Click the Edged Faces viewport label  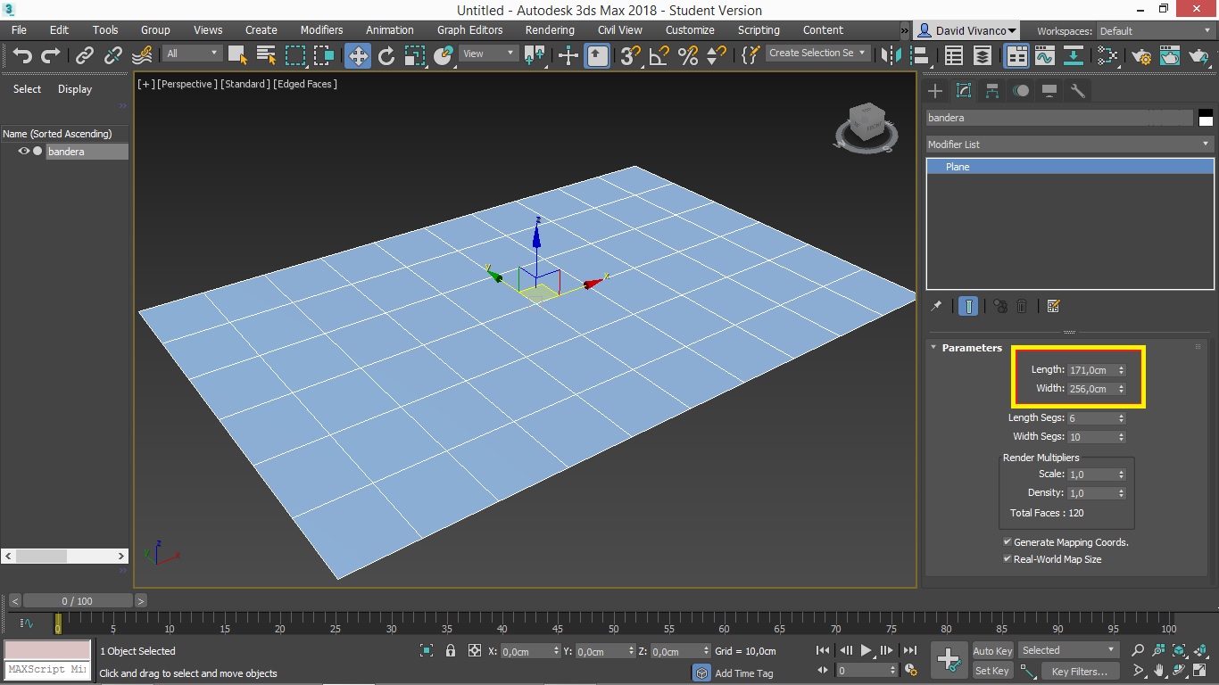305,84
